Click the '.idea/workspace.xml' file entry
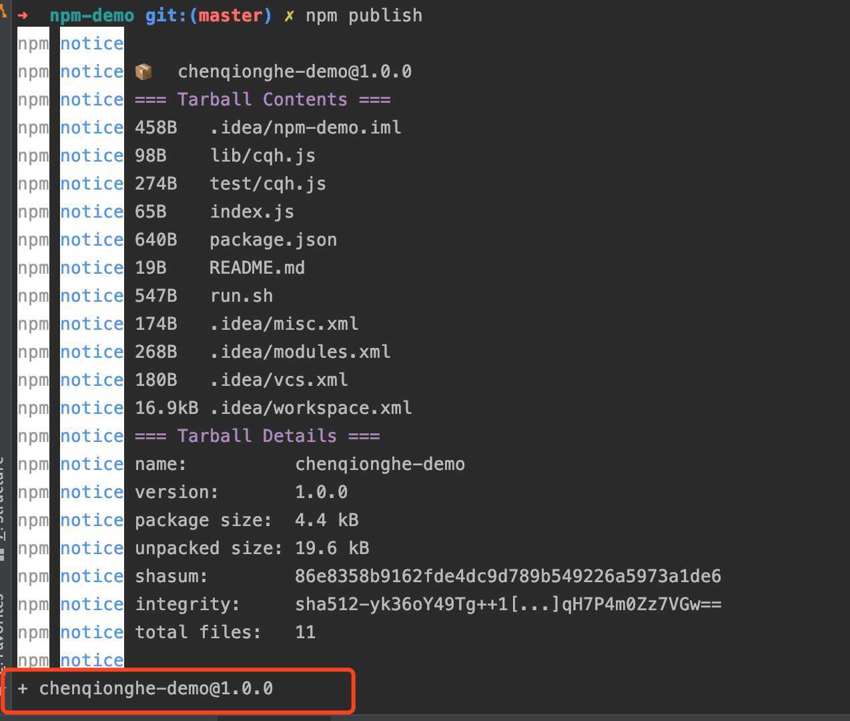Screen dimensions: 850x721 [310, 408]
